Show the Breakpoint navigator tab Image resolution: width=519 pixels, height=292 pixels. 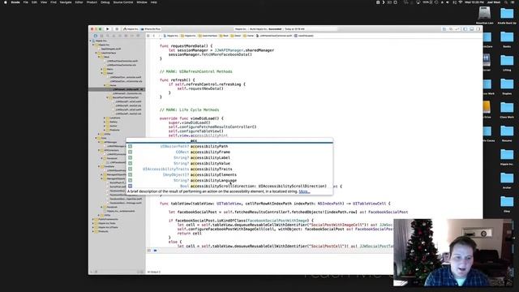pos(132,36)
